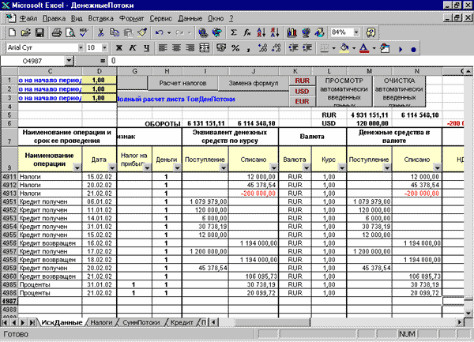Run the spelling check icon
This screenshot has height=342, width=474.
click(84, 32)
